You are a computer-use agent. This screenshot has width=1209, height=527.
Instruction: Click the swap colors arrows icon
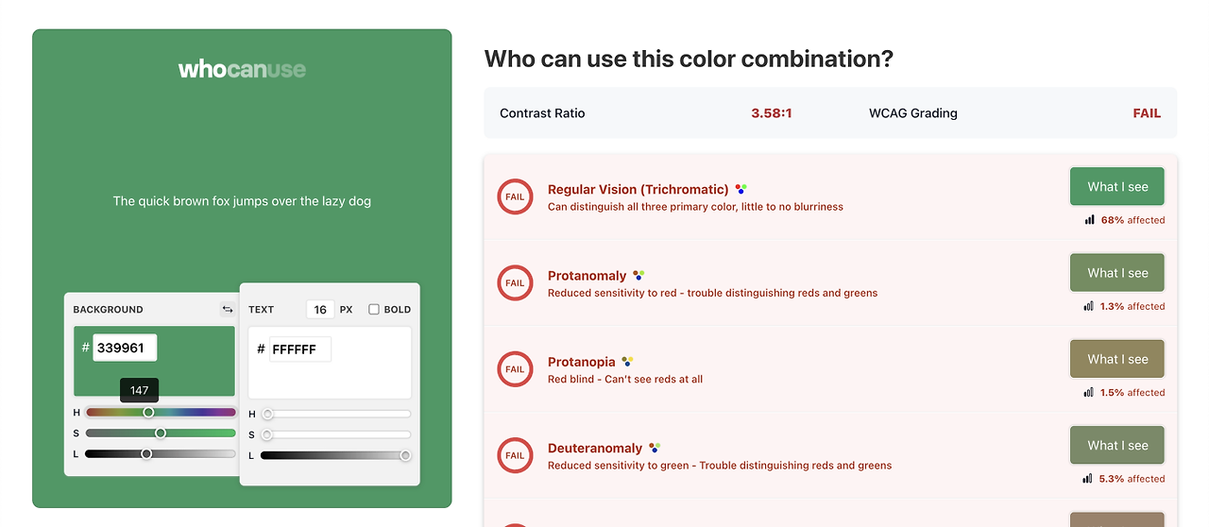(228, 309)
